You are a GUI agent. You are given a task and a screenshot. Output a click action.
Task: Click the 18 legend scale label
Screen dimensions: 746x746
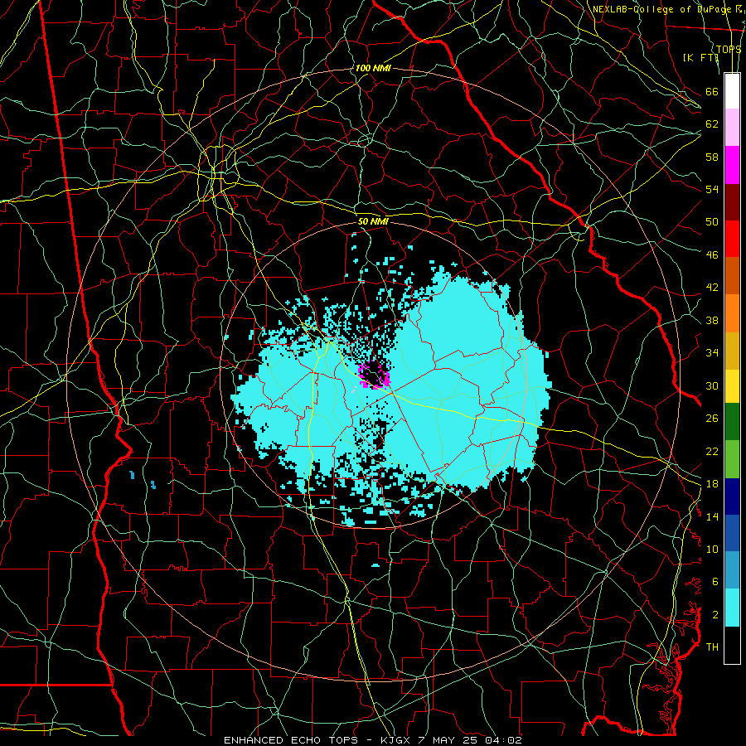tap(712, 484)
